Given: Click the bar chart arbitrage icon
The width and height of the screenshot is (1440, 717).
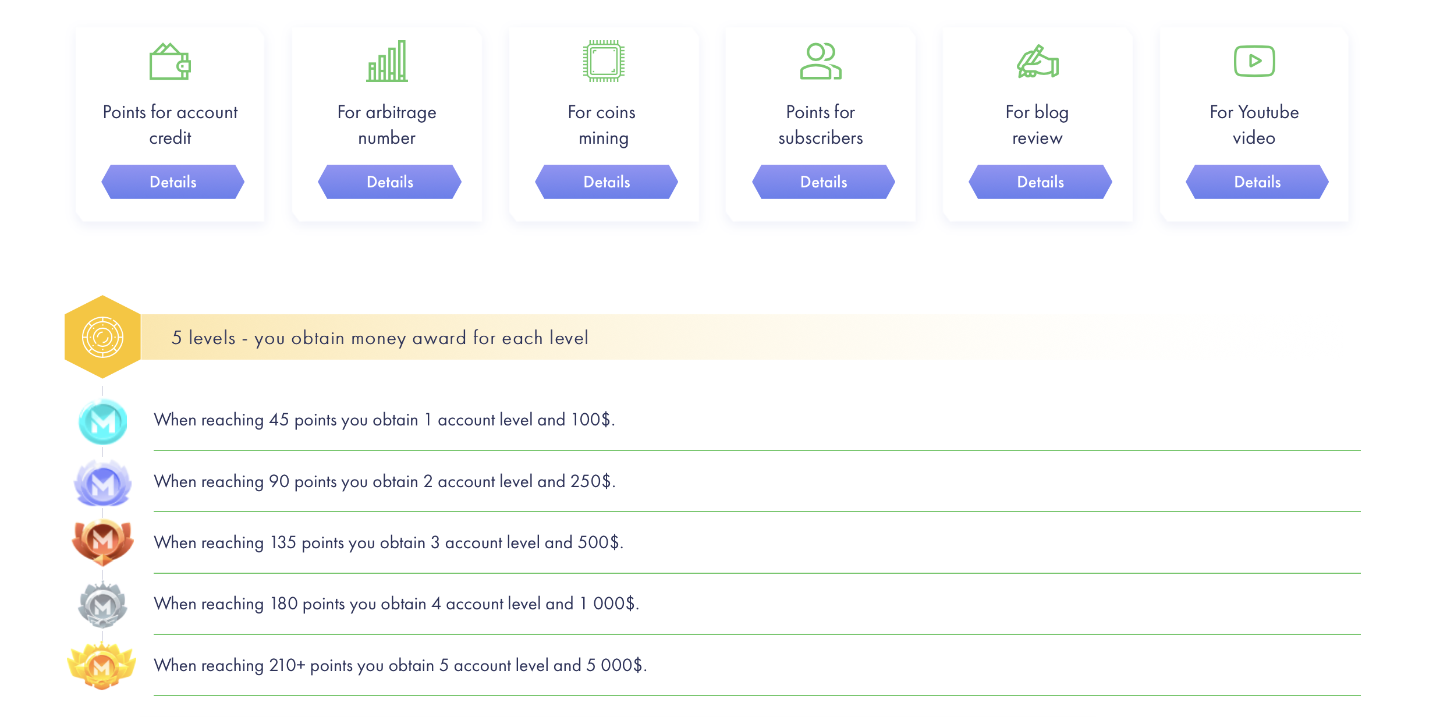Looking at the screenshot, I should point(387,61).
